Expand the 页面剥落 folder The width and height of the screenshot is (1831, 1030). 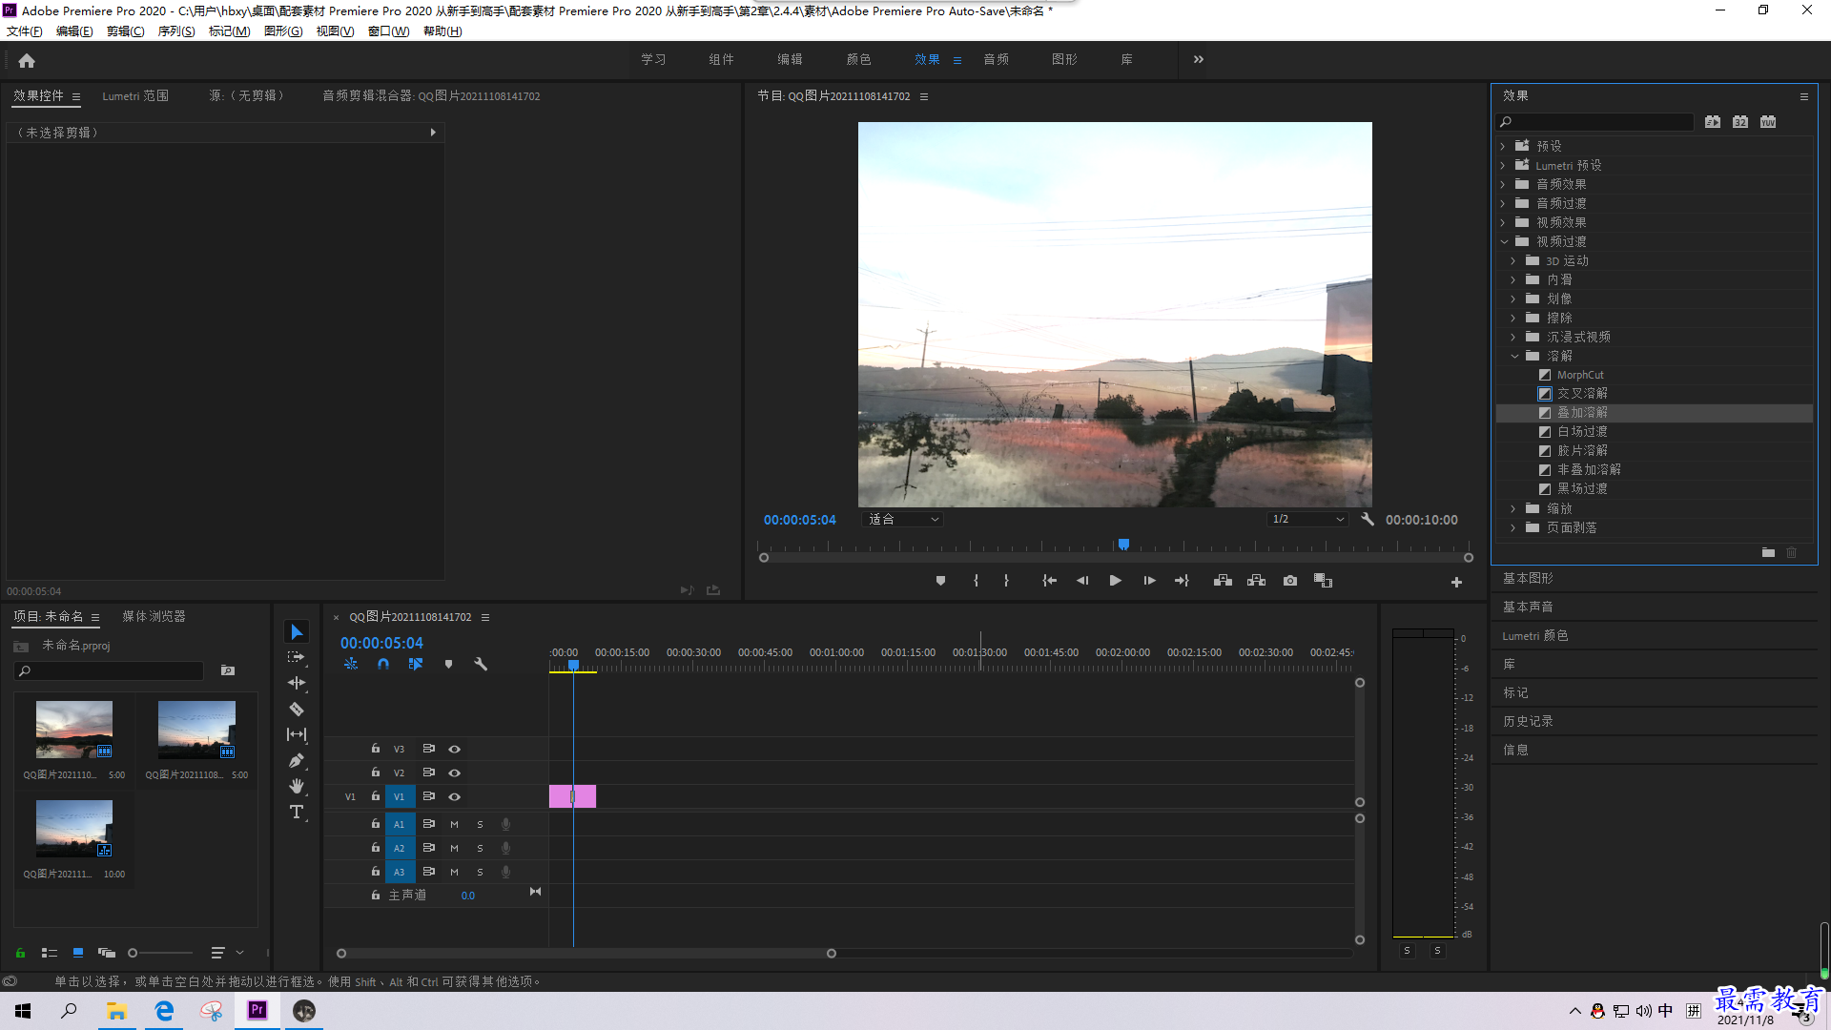(1513, 527)
